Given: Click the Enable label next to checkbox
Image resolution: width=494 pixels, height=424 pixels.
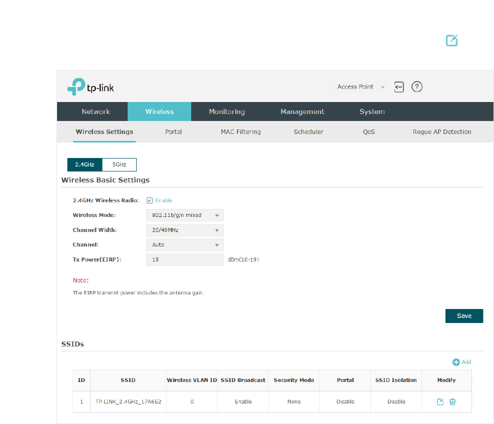Looking at the screenshot, I should [164, 200].
